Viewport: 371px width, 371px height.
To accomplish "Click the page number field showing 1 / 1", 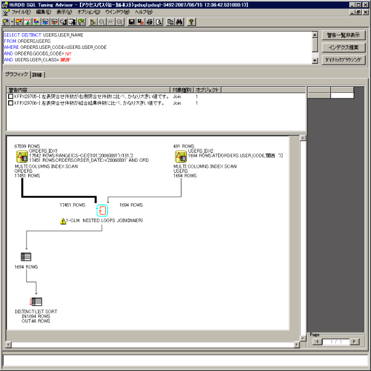I will click(x=336, y=342).
